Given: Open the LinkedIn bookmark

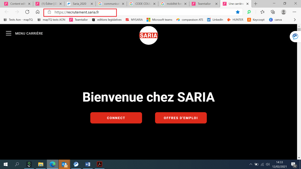Looking at the screenshot, I should pyautogui.click(x=215, y=20).
